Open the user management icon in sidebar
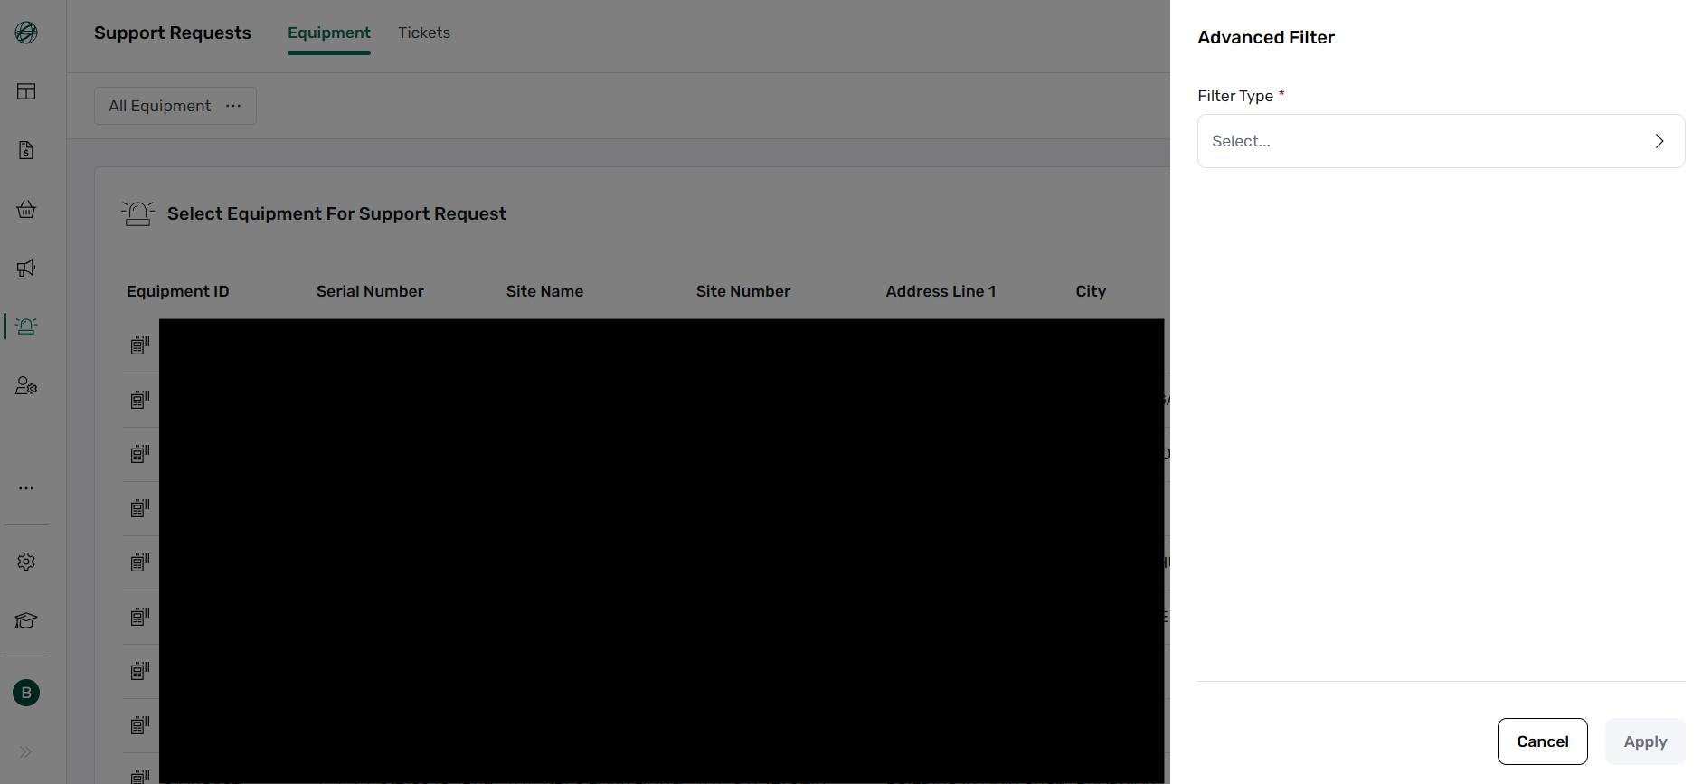1702x784 pixels. [x=26, y=385]
